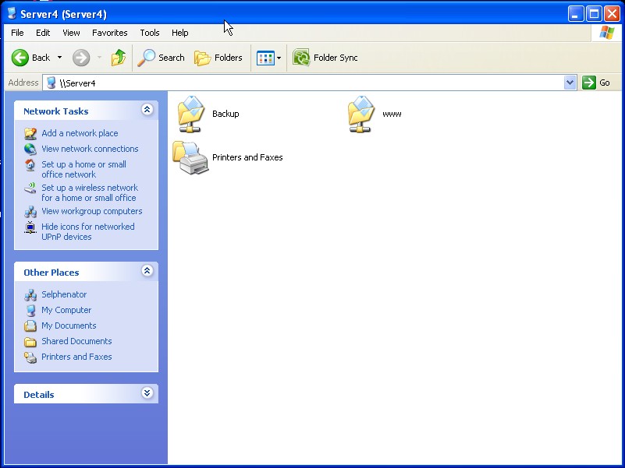Expand the address bar dropdown

pos(570,83)
